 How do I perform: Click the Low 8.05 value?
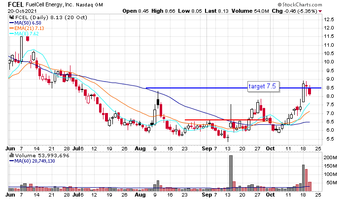pos(190,11)
